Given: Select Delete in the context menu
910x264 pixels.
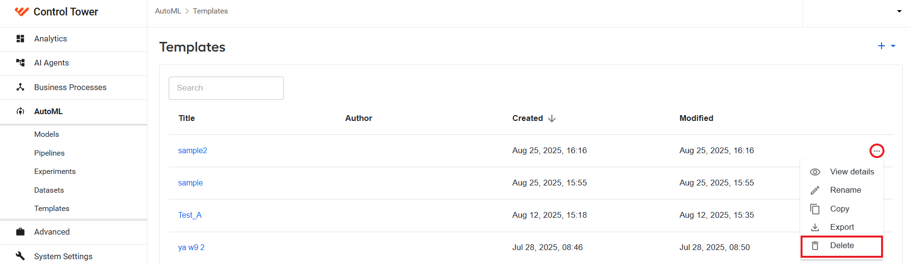Looking at the screenshot, I should [842, 246].
